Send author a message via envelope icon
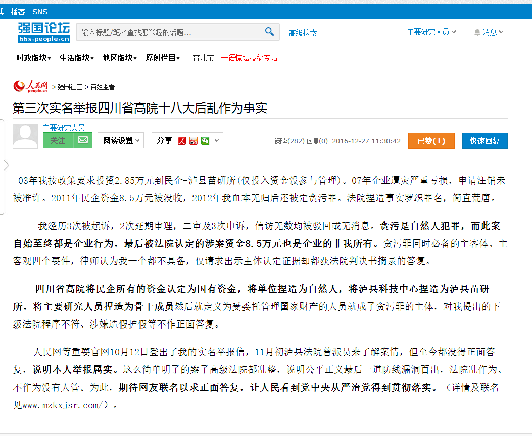532x436 pixels. (83, 140)
